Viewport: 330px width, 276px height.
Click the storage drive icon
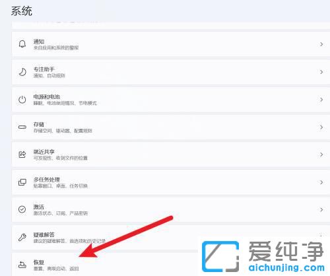22,127
